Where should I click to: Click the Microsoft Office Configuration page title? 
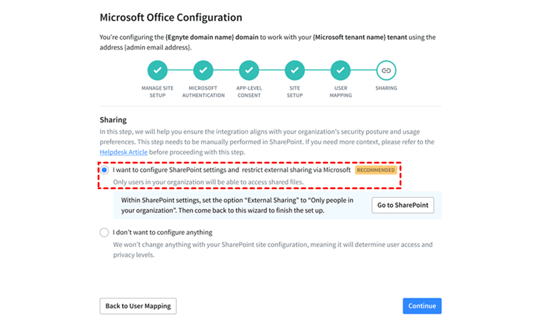pyautogui.click(x=171, y=18)
